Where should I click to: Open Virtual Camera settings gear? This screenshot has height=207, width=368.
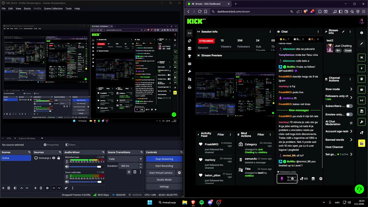[x=179, y=173]
